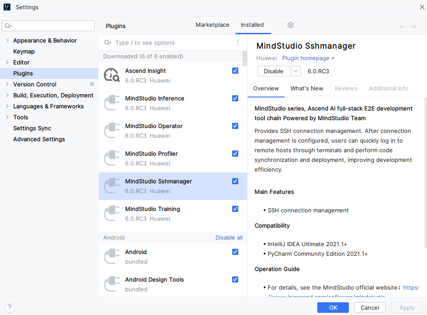Disable the Android plugin checkbox
Screen dimensions: 427x315
pos(235,252)
